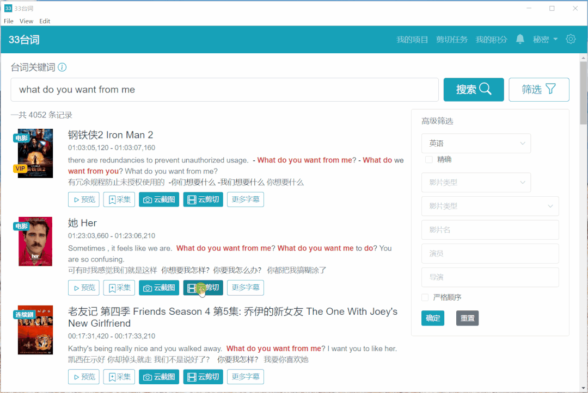
Task: Open the first 影片类型 dropdown
Action: coord(476,182)
